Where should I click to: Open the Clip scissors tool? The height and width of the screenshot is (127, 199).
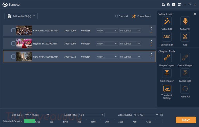(185, 37)
